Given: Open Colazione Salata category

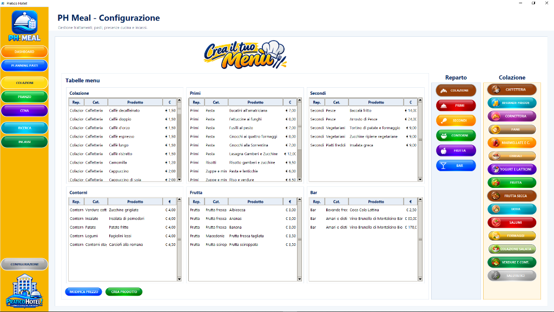Looking at the screenshot, I should click(x=512, y=249).
